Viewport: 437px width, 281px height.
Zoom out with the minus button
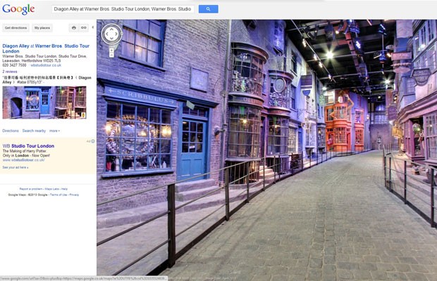point(111,54)
